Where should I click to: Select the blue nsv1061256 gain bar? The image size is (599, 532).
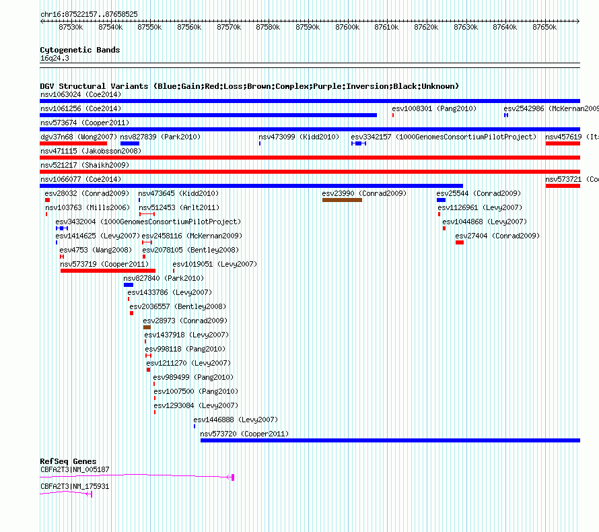[208, 115]
